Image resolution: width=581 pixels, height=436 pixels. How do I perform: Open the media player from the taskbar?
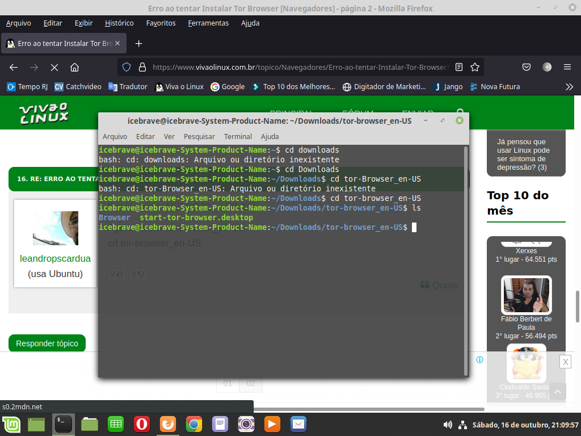point(272,425)
